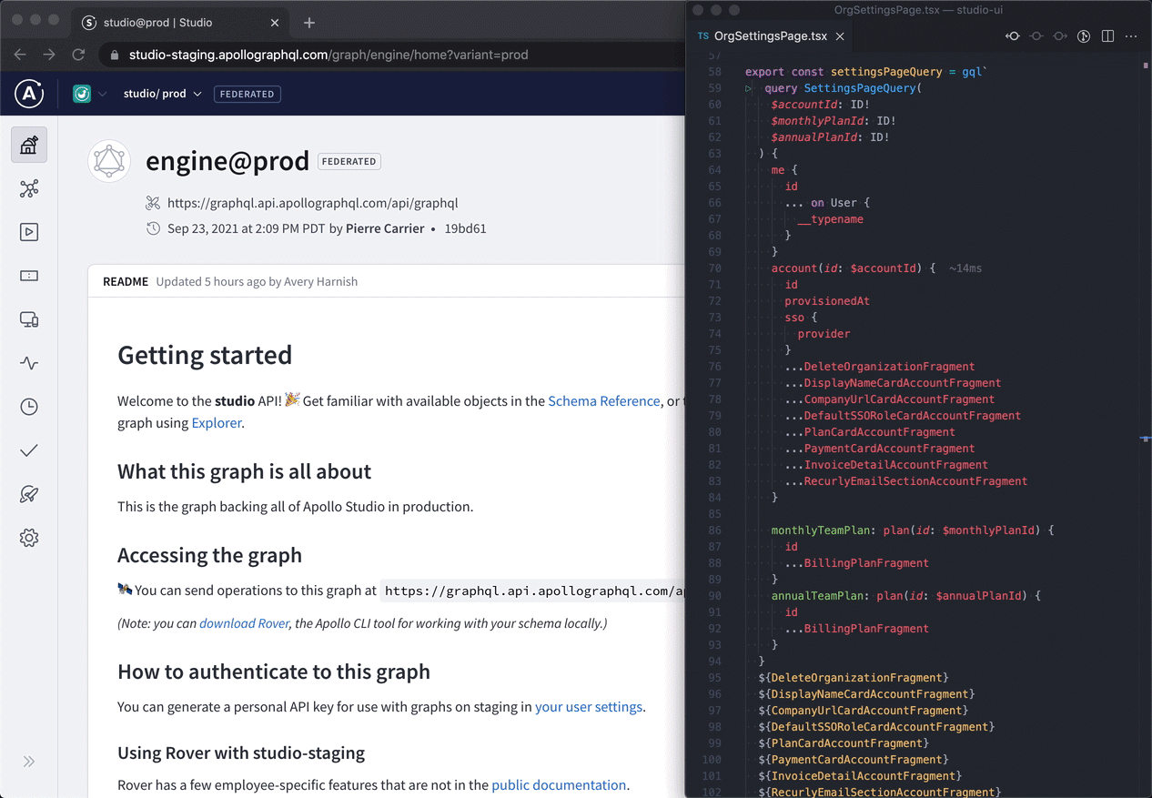Click the FEDERATED badge in top bar
Image resolution: width=1152 pixels, height=798 pixels.
tap(248, 93)
